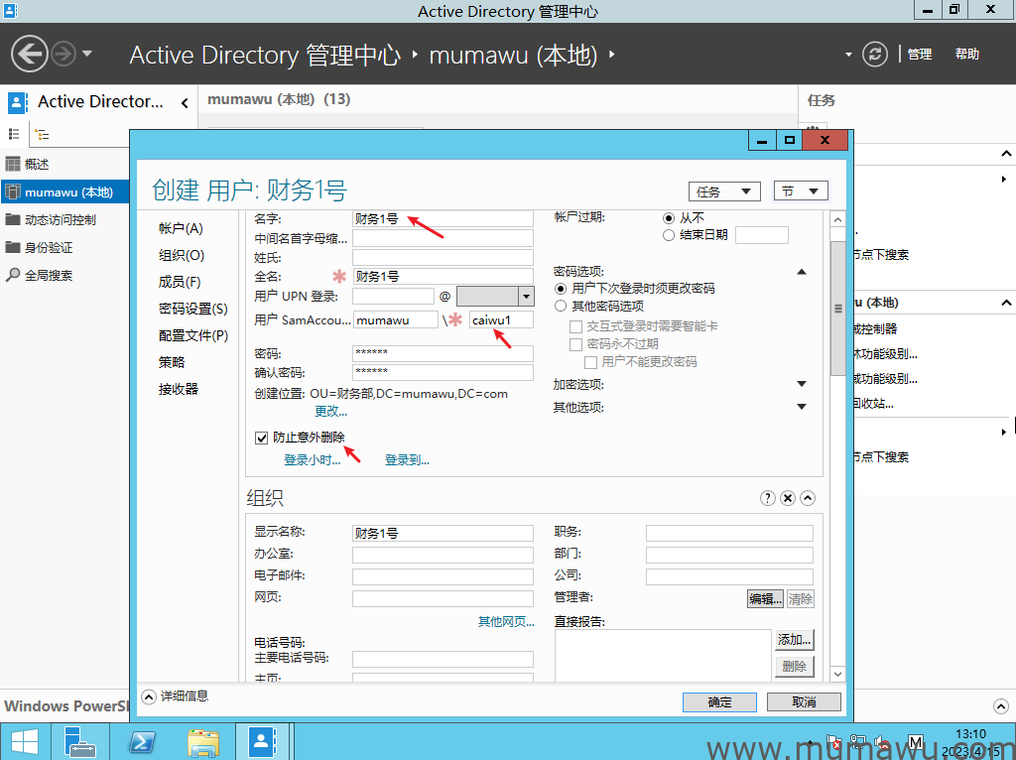Jump to the 接收器 section

pyautogui.click(x=179, y=389)
